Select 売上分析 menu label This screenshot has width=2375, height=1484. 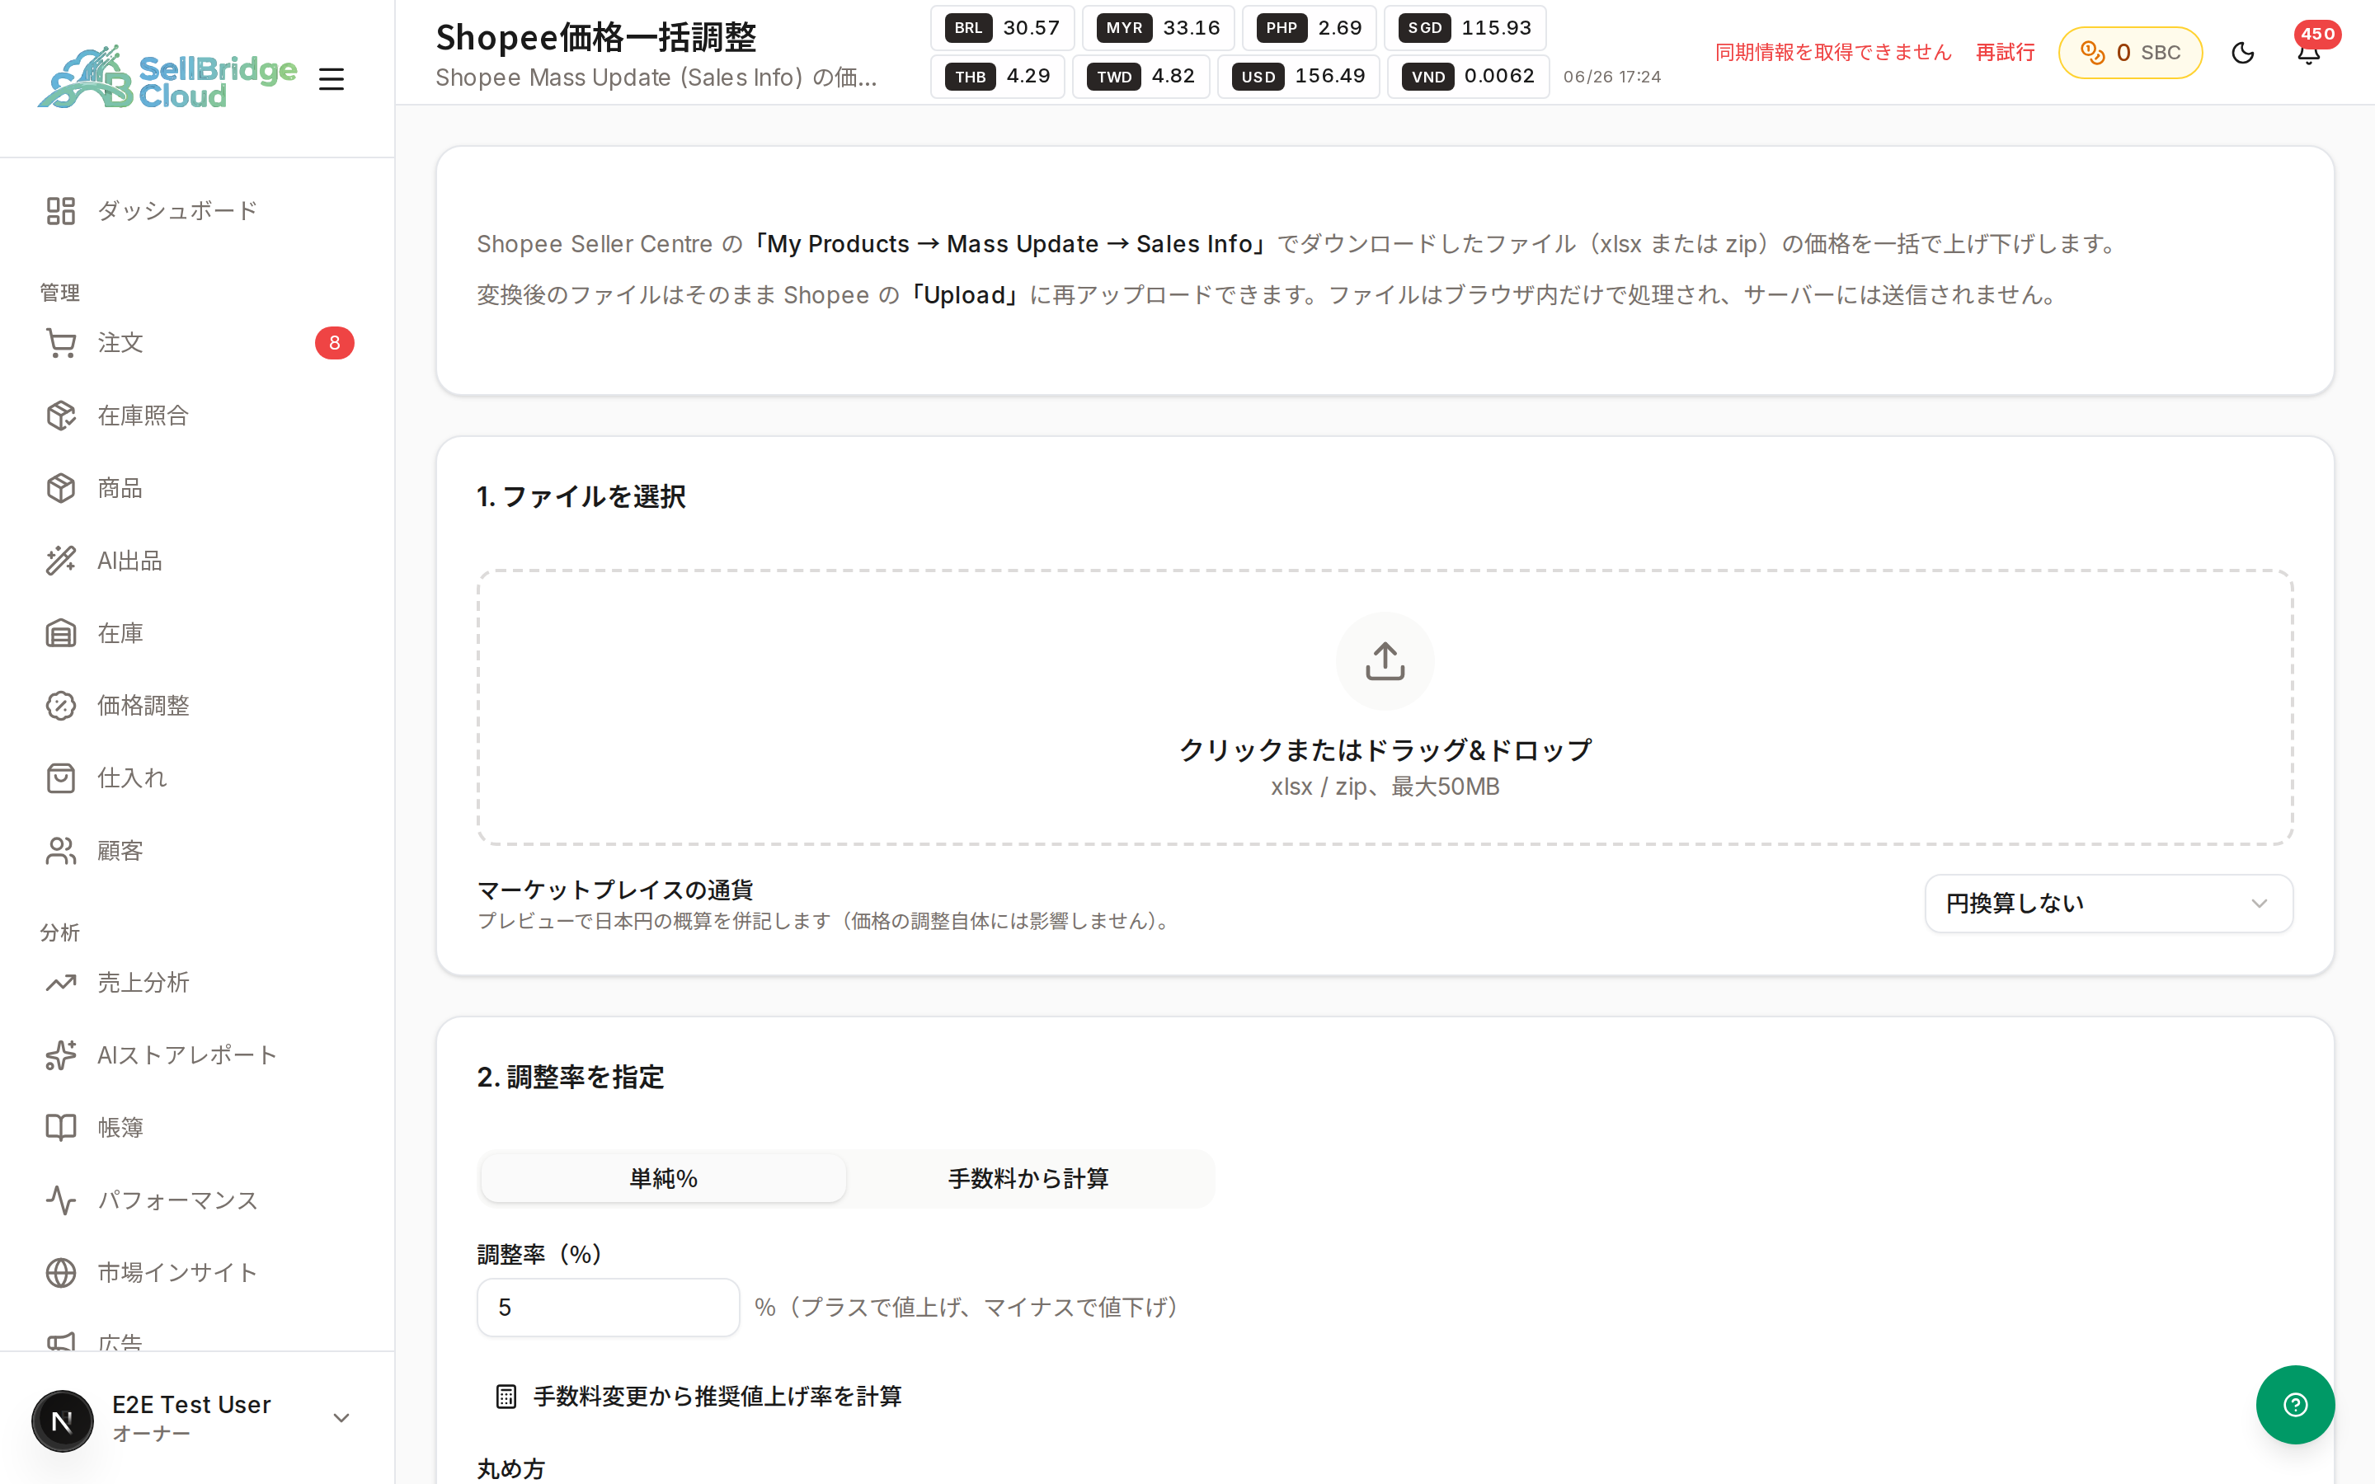[x=143, y=983]
